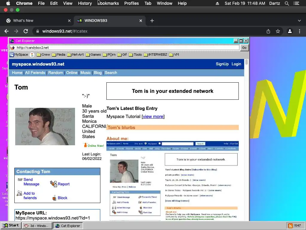The image size is (306, 230).
Task: Click the Report link
Action: coord(64,184)
